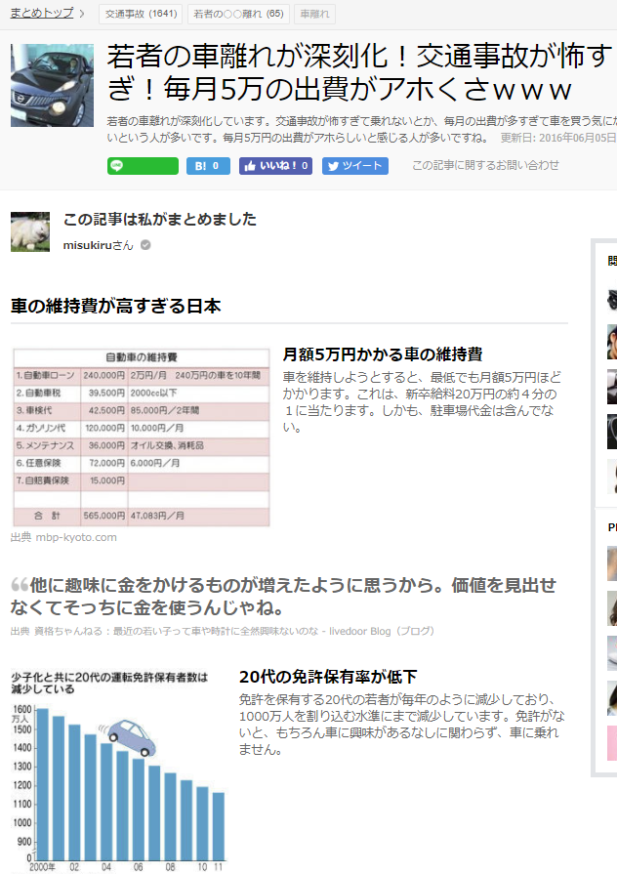Click the black Nissan car article thumbnail

(x=53, y=85)
